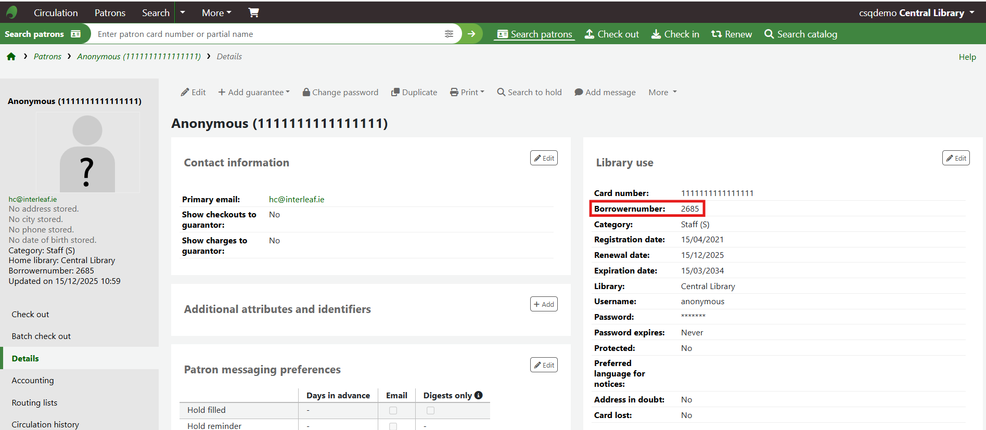Click the Digests only info icon

pyautogui.click(x=479, y=395)
